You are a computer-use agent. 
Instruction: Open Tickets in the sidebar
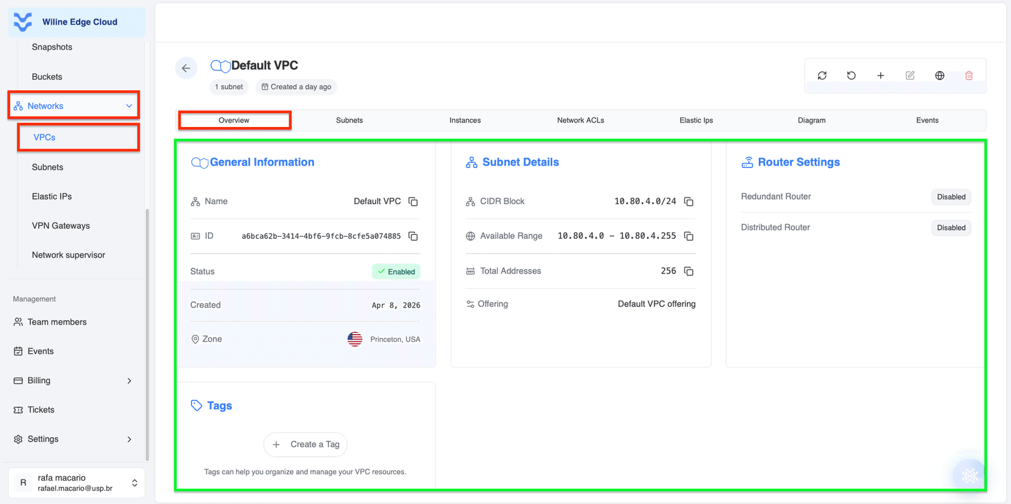tap(41, 410)
